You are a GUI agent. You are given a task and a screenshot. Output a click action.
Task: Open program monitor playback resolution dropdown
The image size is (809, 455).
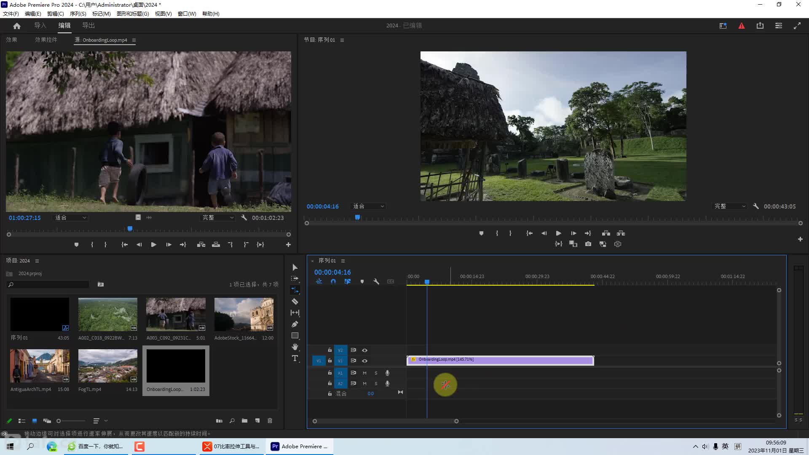[730, 206]
